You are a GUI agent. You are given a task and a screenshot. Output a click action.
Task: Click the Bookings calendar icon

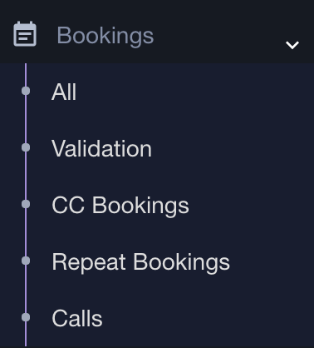click(x=25, y=34)
